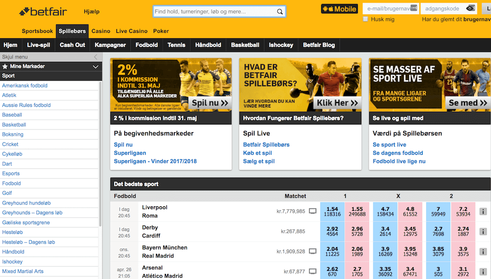Check the Husk mig checkbox
The image size is (491, 279).
click(365, 19)
